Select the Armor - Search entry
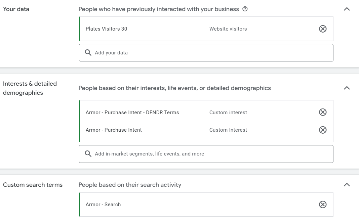359x221 pixels. (x=103, y=205)
